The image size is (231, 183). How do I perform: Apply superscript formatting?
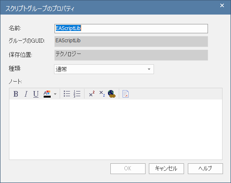pos(92,94)
